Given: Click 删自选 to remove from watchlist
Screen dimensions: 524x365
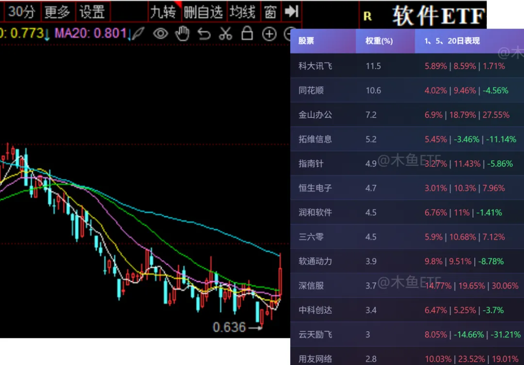Looking at the screenshot, I should [204, 12].
